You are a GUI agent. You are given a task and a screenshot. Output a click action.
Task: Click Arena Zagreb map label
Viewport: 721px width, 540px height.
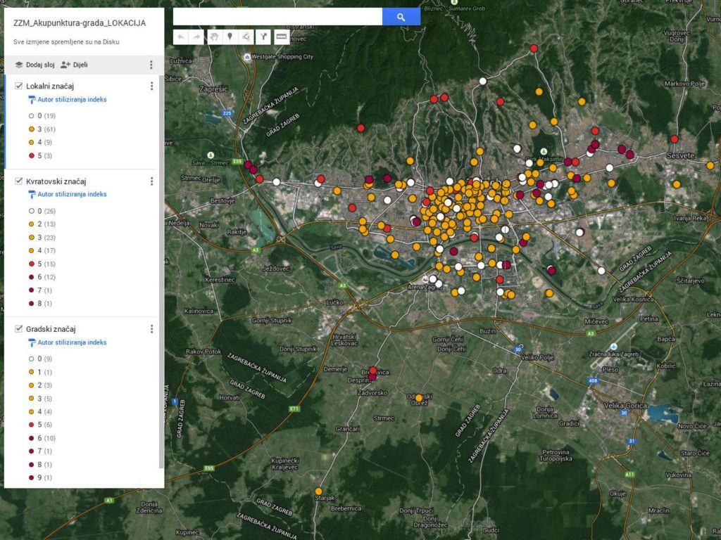tap(425, 287)
